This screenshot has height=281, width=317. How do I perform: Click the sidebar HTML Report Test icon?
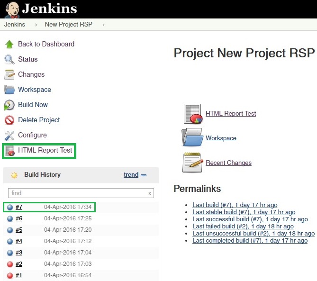(x=10, y=151)
